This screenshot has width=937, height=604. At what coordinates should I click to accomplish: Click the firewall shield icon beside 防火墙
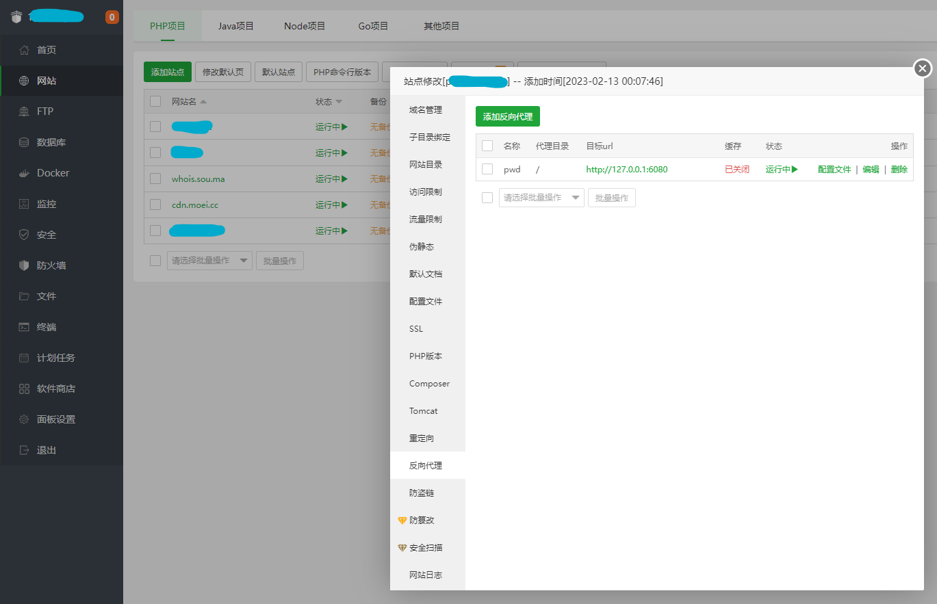point(25,265)
